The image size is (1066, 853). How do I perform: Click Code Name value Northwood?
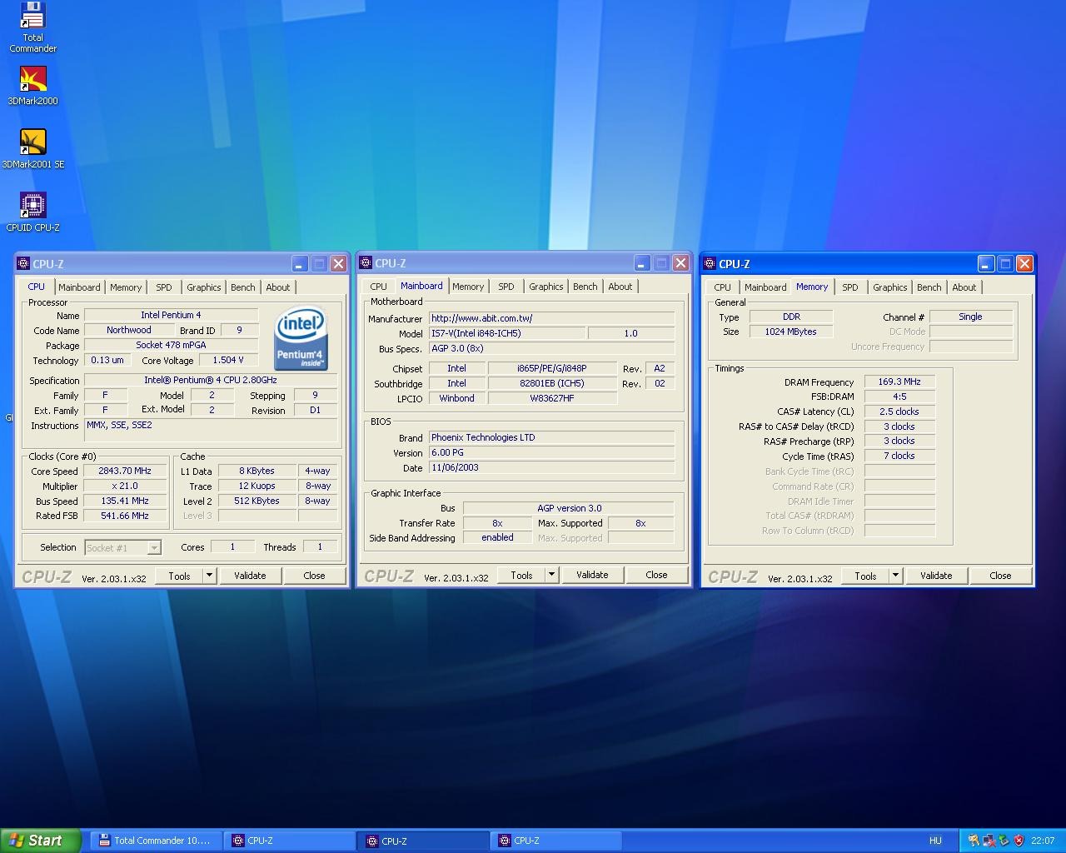(128, 331)
